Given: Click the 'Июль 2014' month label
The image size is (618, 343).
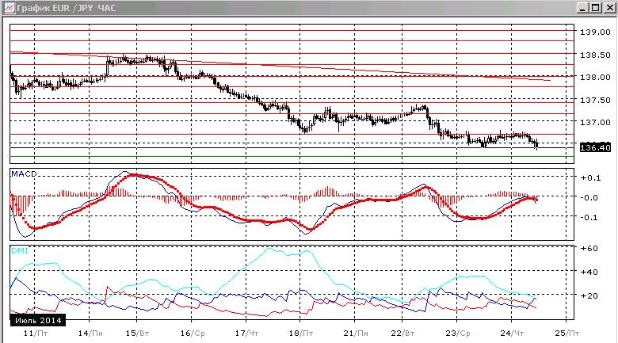Looking at the screenshot, I should tap(38, 320).
